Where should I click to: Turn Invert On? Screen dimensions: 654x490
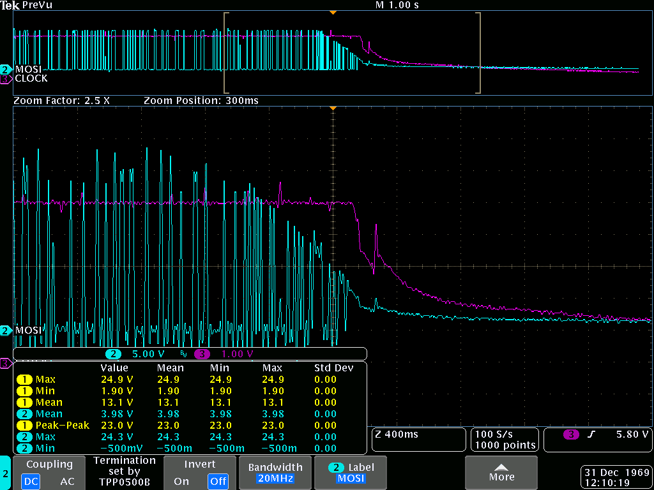(181, 482)
